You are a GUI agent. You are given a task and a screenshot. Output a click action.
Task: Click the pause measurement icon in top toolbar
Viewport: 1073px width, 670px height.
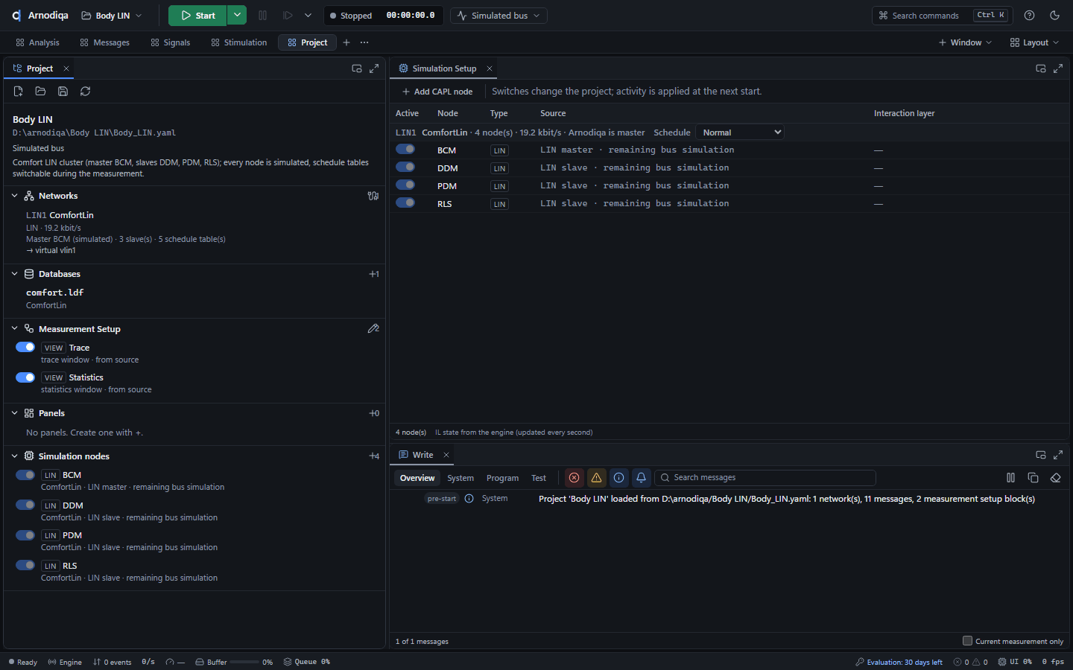click(263, 16)
